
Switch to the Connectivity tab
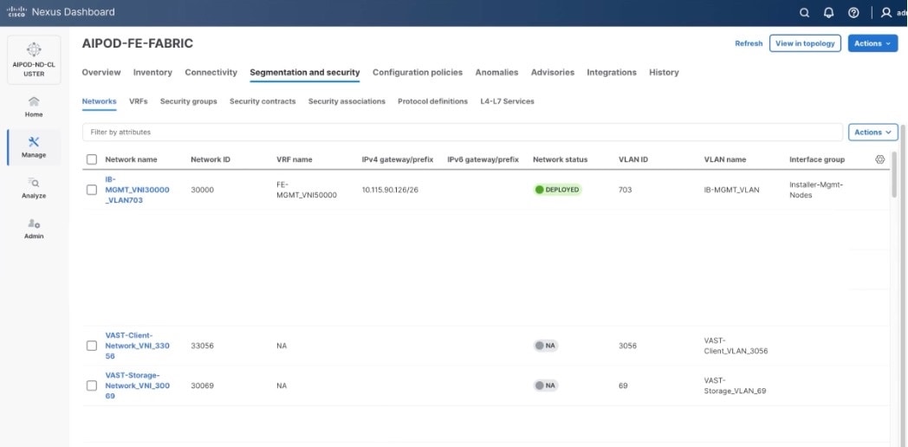coord(211,73)
